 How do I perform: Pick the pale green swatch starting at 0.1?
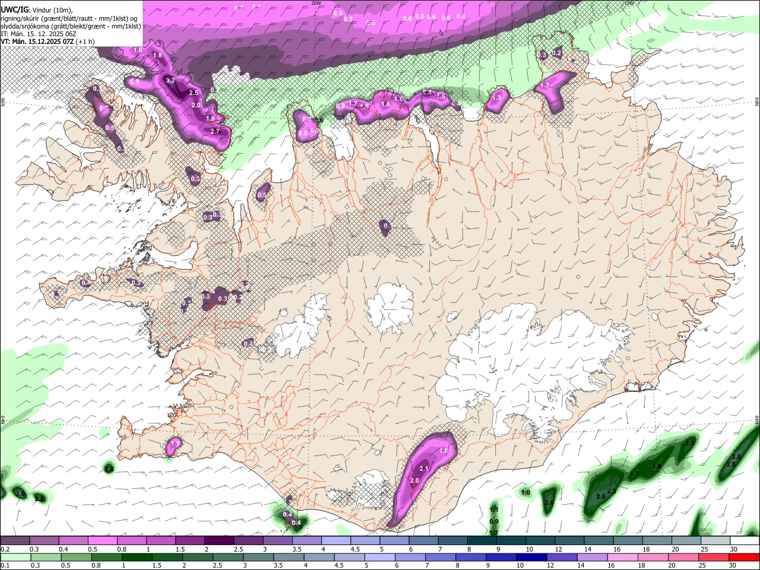[x=15, y=557]
